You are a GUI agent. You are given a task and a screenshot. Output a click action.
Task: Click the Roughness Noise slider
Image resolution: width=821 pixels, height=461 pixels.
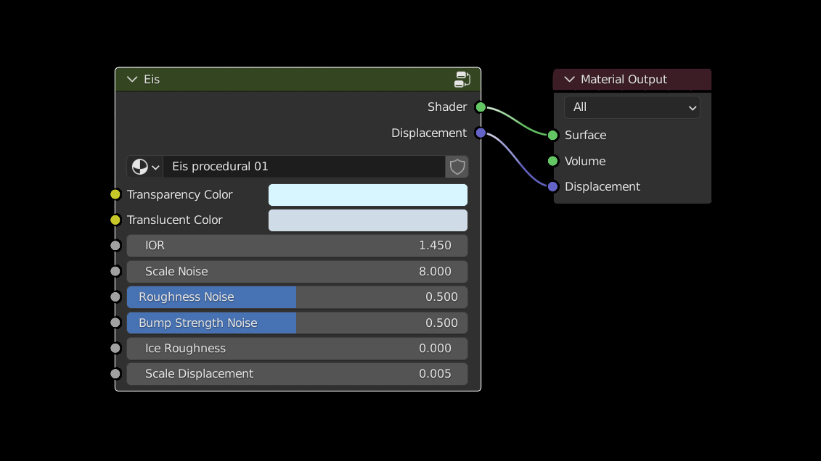pyautogui.click(x=297, y=297)
